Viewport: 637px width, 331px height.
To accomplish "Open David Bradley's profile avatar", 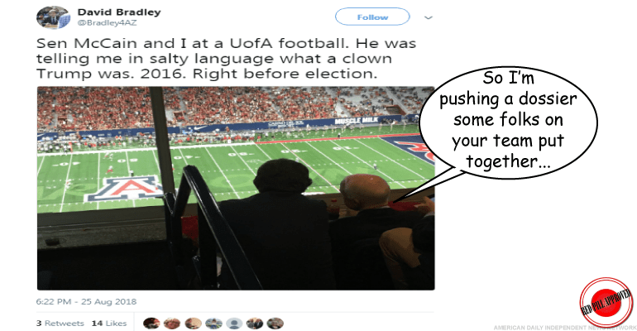I will pos(53,17).
